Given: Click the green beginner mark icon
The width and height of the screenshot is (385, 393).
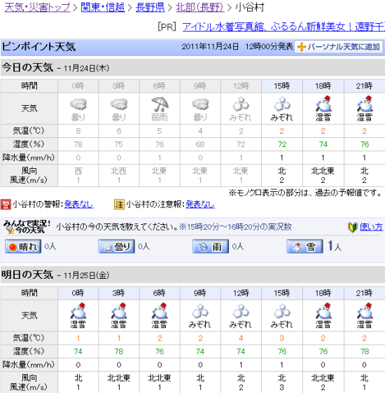Looking at the screenshot, I should (x=353, y=228).
